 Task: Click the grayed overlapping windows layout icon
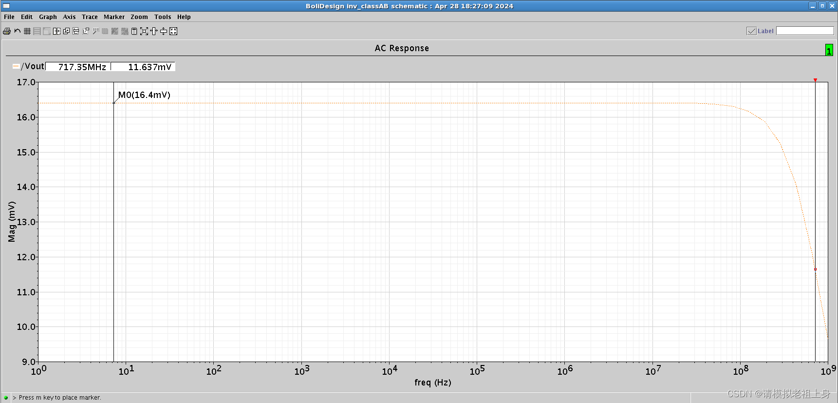click(47, 31)
